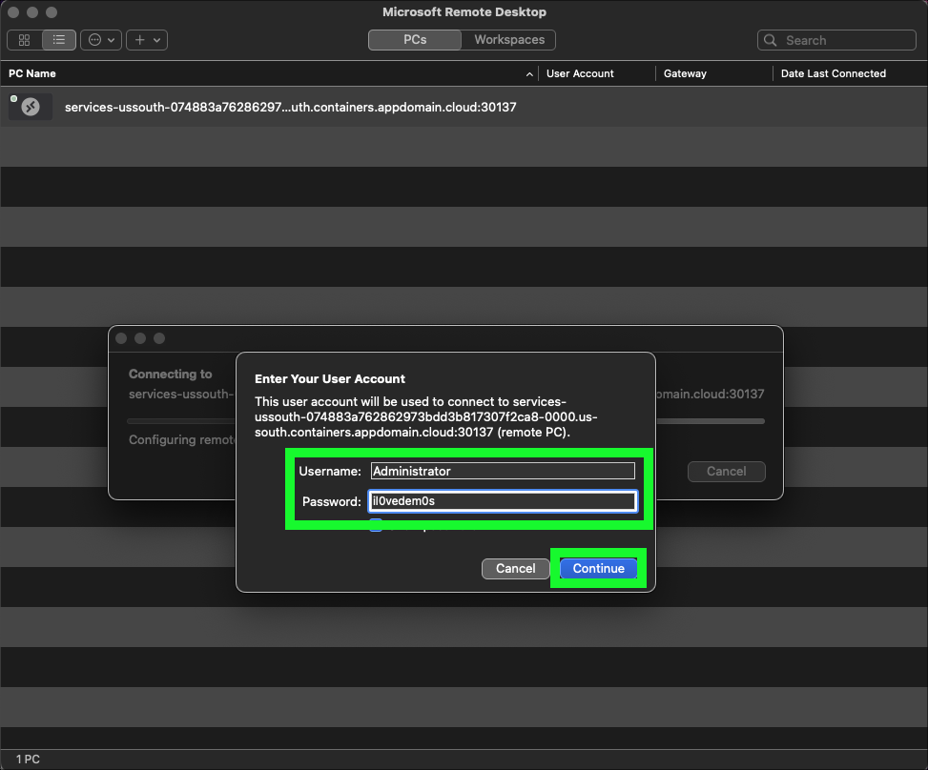Click the search magnifier icon
Screen dimensions: 928x770
pos(772,40)
